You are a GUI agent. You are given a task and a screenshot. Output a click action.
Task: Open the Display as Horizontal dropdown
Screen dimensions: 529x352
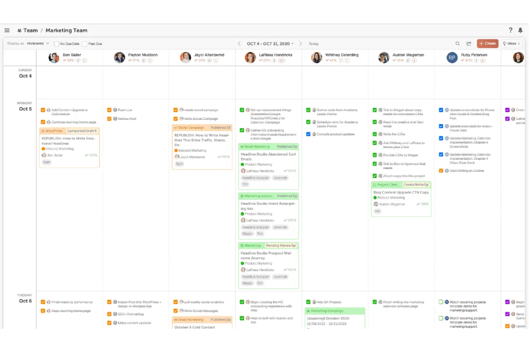(37, 43)
